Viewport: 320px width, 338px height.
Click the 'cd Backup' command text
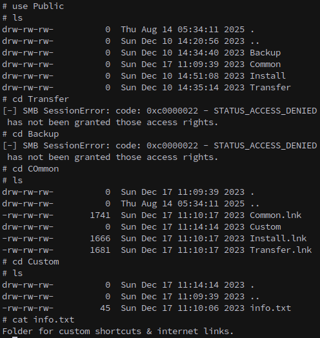(35, 134)
